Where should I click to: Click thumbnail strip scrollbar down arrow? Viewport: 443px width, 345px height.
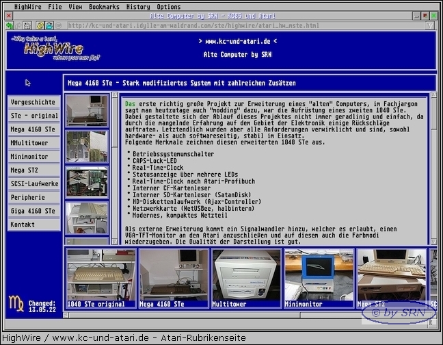(x=115, y=242)
